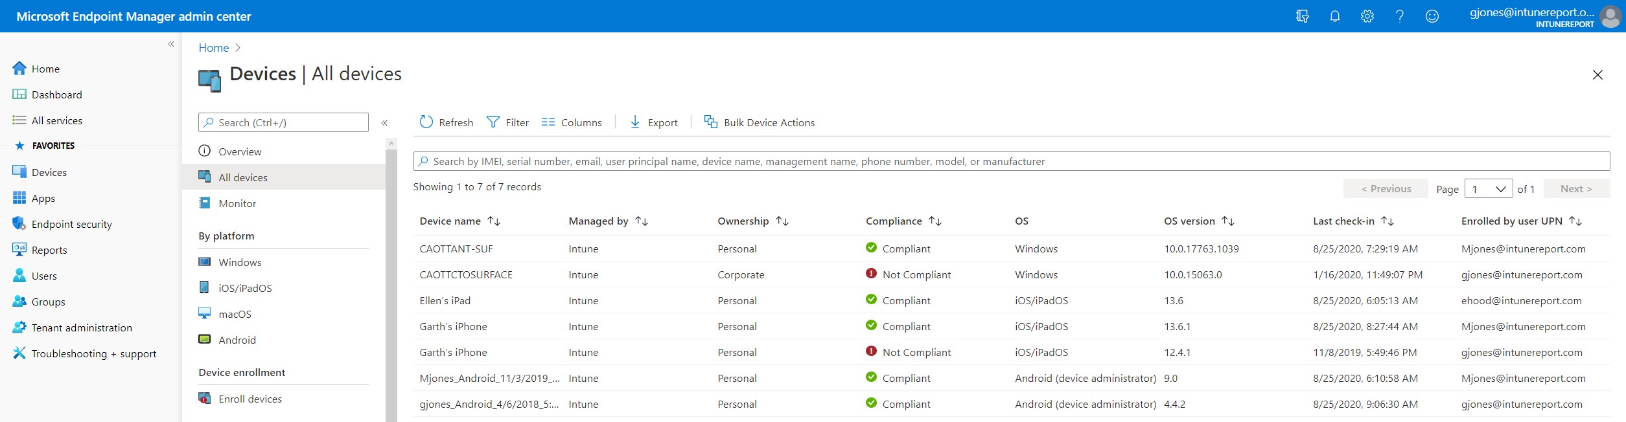The height and width of the screenshot is (422, 1626).
Task: Open the Columns chooser
Action: (571, 122)
